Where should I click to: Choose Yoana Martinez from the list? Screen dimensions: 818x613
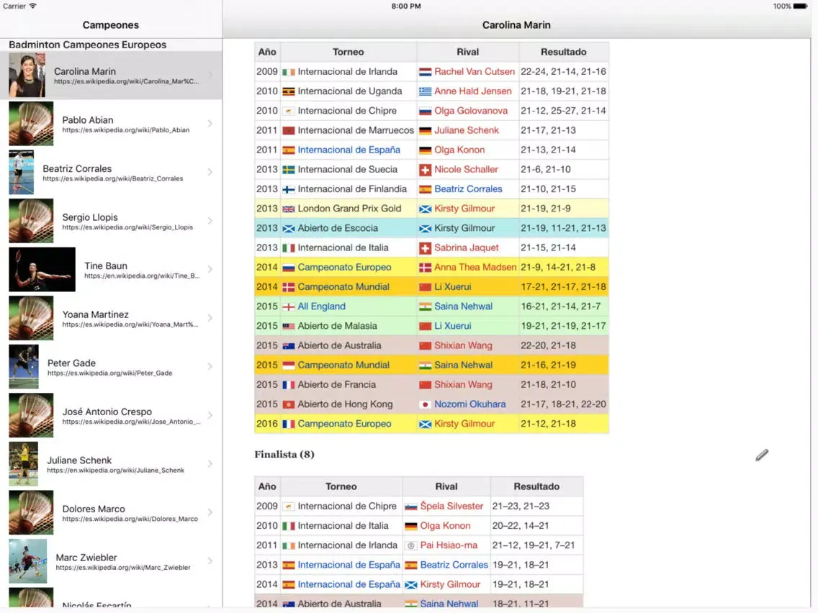pyautogui.click(x=111, y=318)
